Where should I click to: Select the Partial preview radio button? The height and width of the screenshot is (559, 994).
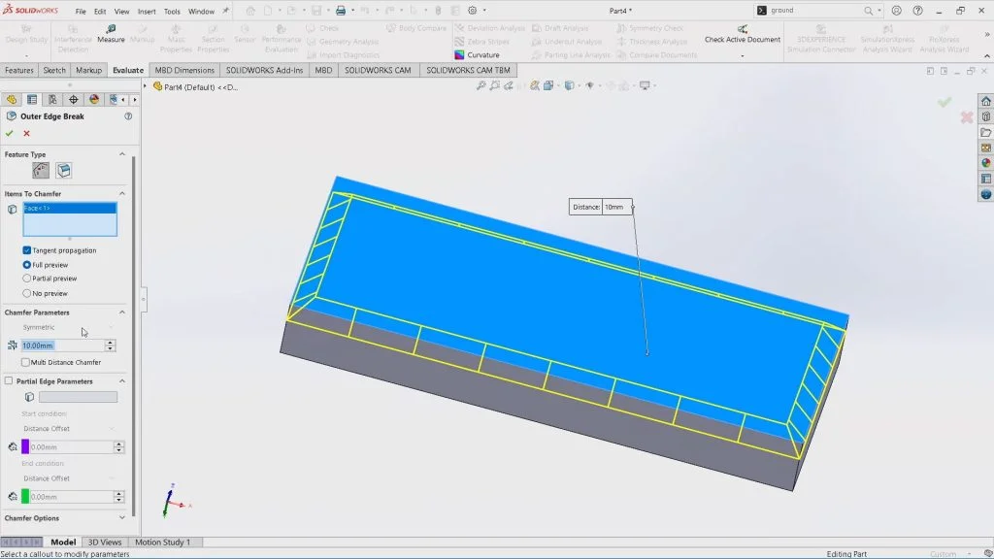pyautogui.click(x=24, y=279)
